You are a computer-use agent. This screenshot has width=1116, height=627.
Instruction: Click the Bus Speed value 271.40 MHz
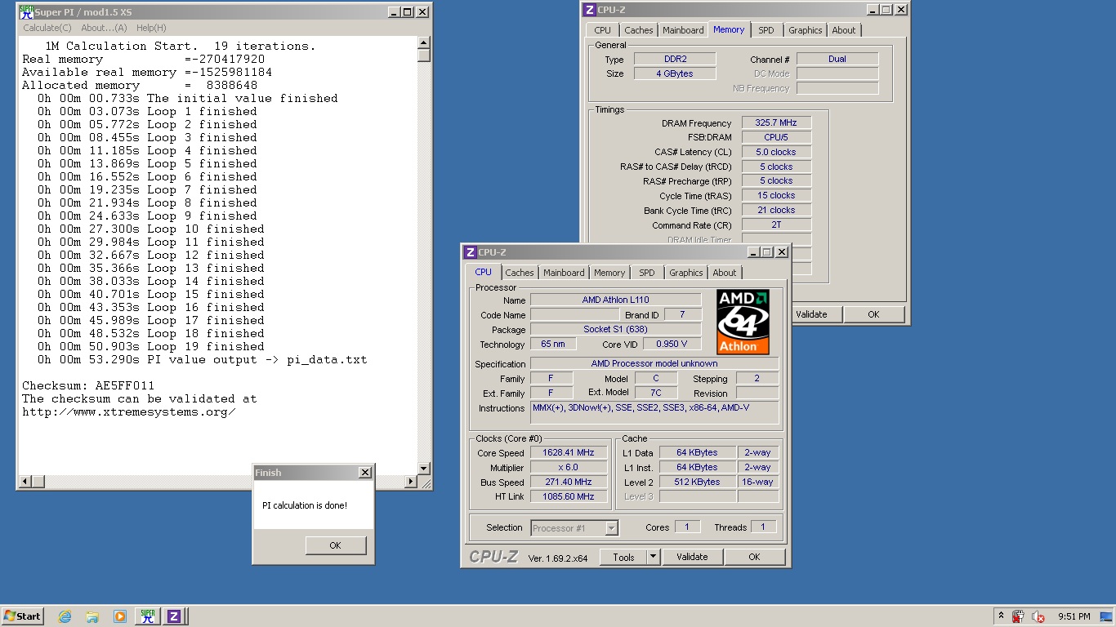coord(569,482)
